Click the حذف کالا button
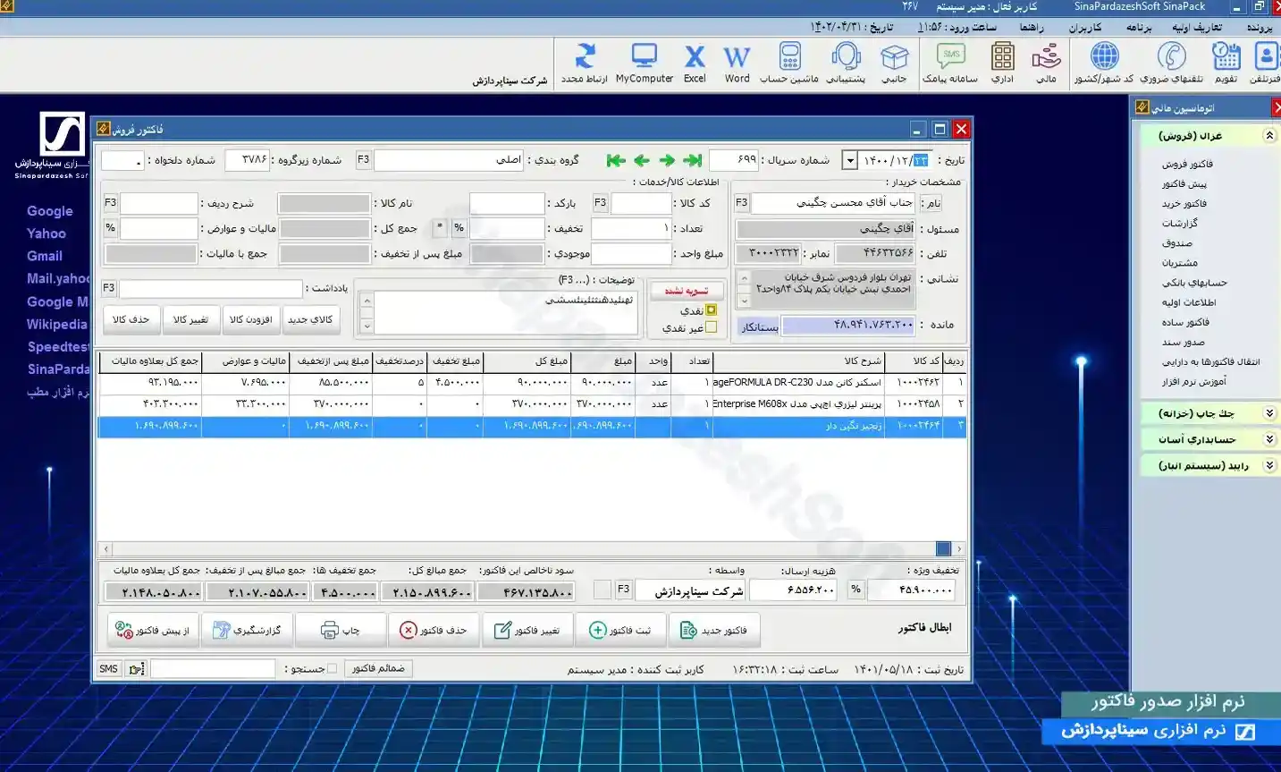The image size is (1281, 772). point(131,319)
